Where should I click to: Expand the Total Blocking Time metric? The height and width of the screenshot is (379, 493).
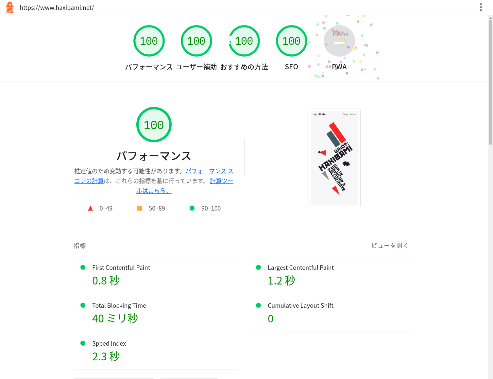119,305
